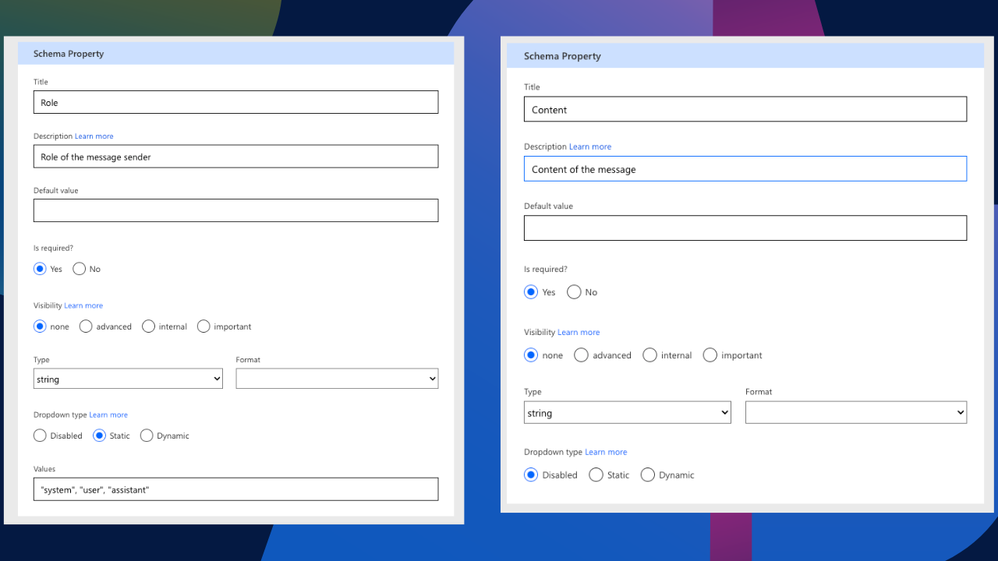The height and width of the screenshot is (561, 998).
Task: Set dropdown type Disabled in Role panel
Action: coord(40,436)
